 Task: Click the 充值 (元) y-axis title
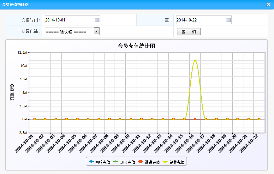(x=12, y=93)
